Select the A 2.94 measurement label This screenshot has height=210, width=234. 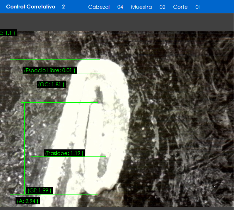pyautogui.click(x=28, y=201)
